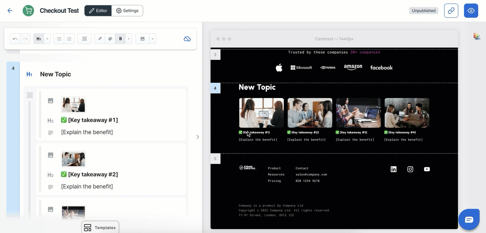This screenshot has width=486, height=233.
Task: Click the H1 icon beside New Topic
Action: [29, 74]
